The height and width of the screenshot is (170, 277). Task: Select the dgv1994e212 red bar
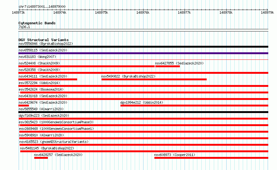click(x=194, y=106)
